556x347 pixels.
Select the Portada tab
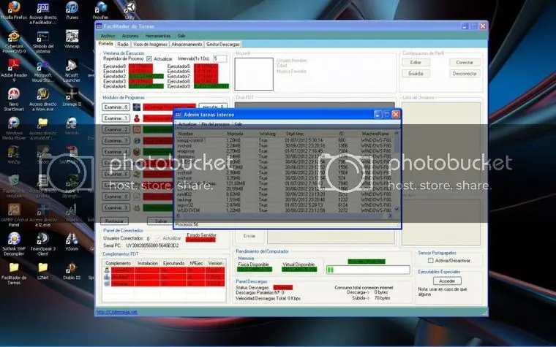[x=105, y=44]
